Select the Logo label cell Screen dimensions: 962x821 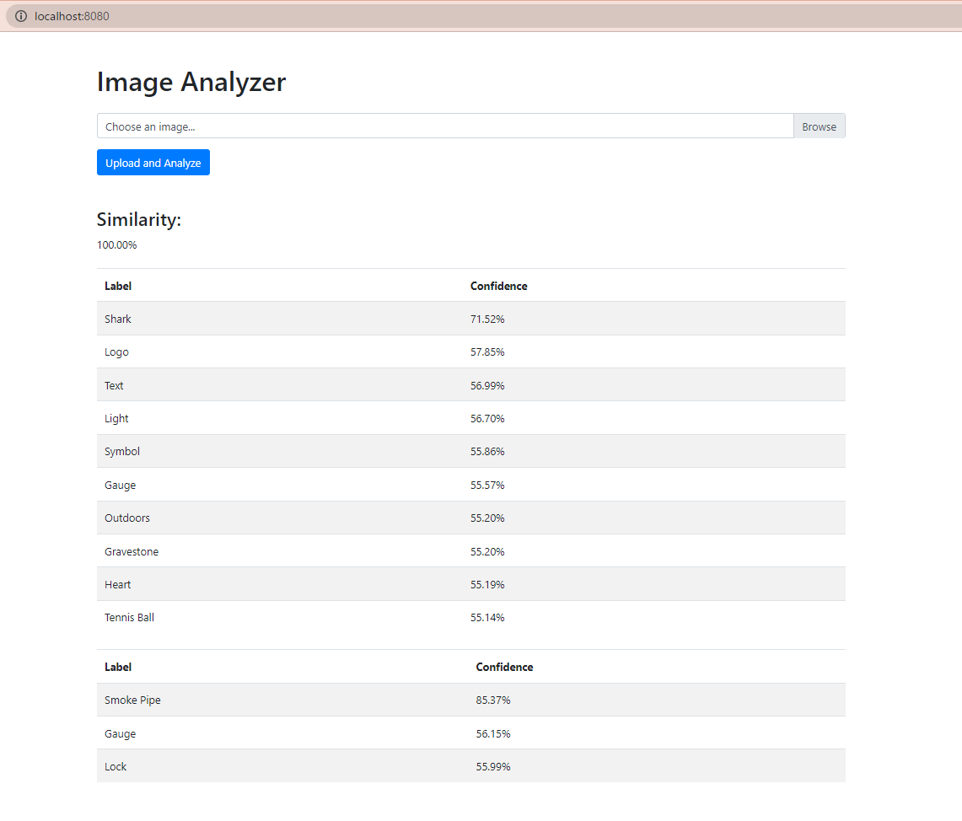[116, 352]
